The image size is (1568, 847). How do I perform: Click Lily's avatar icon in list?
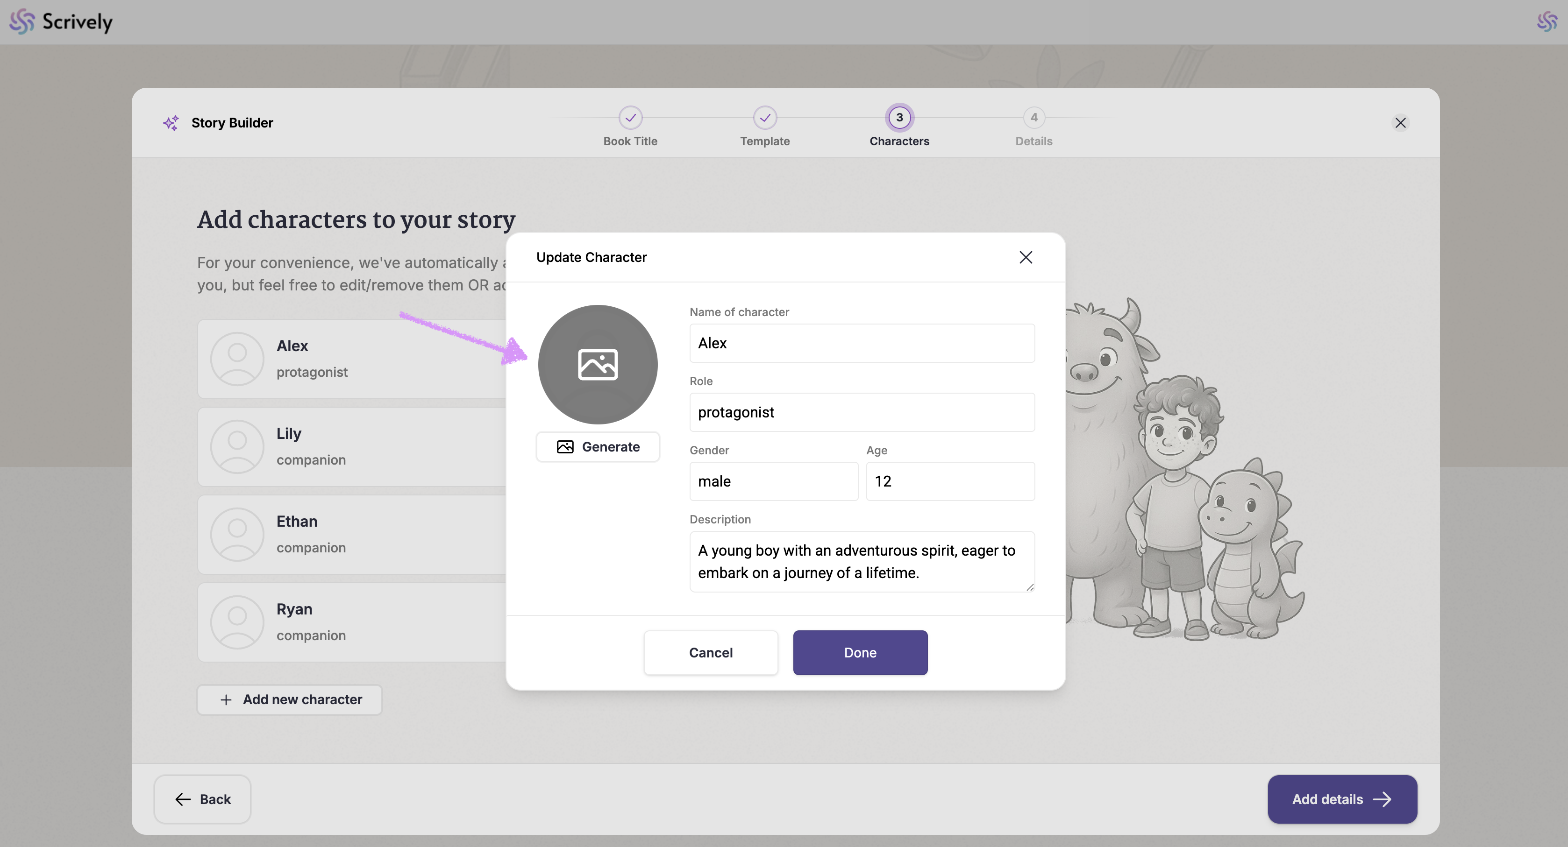coord(237,447)
